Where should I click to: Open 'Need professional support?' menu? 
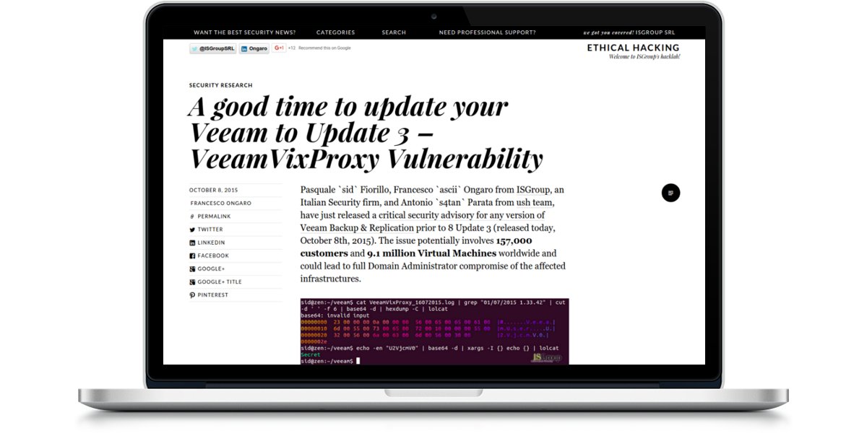pos(487,32)
